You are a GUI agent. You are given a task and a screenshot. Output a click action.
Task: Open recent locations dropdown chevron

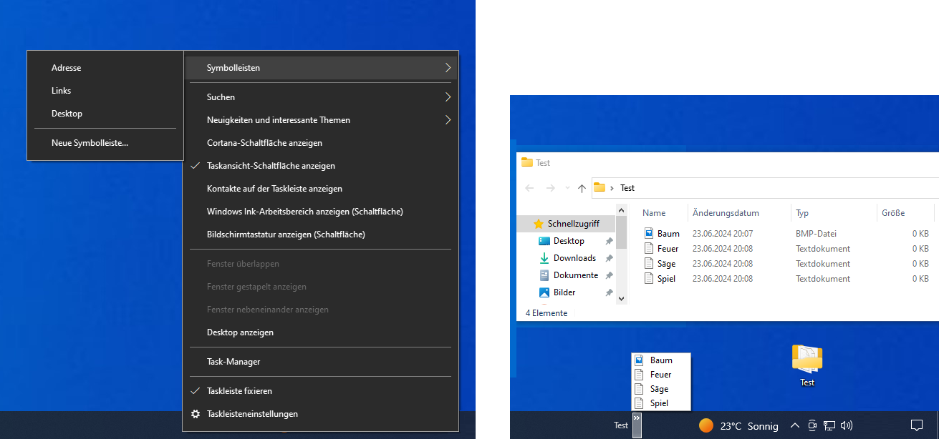point(567,188)
